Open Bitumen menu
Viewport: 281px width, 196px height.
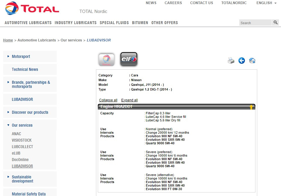tap(140, 23)
